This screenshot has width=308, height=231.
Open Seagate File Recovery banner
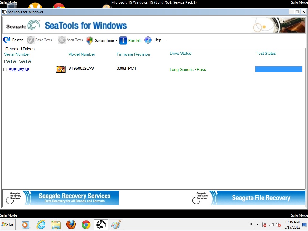[249, 198]
